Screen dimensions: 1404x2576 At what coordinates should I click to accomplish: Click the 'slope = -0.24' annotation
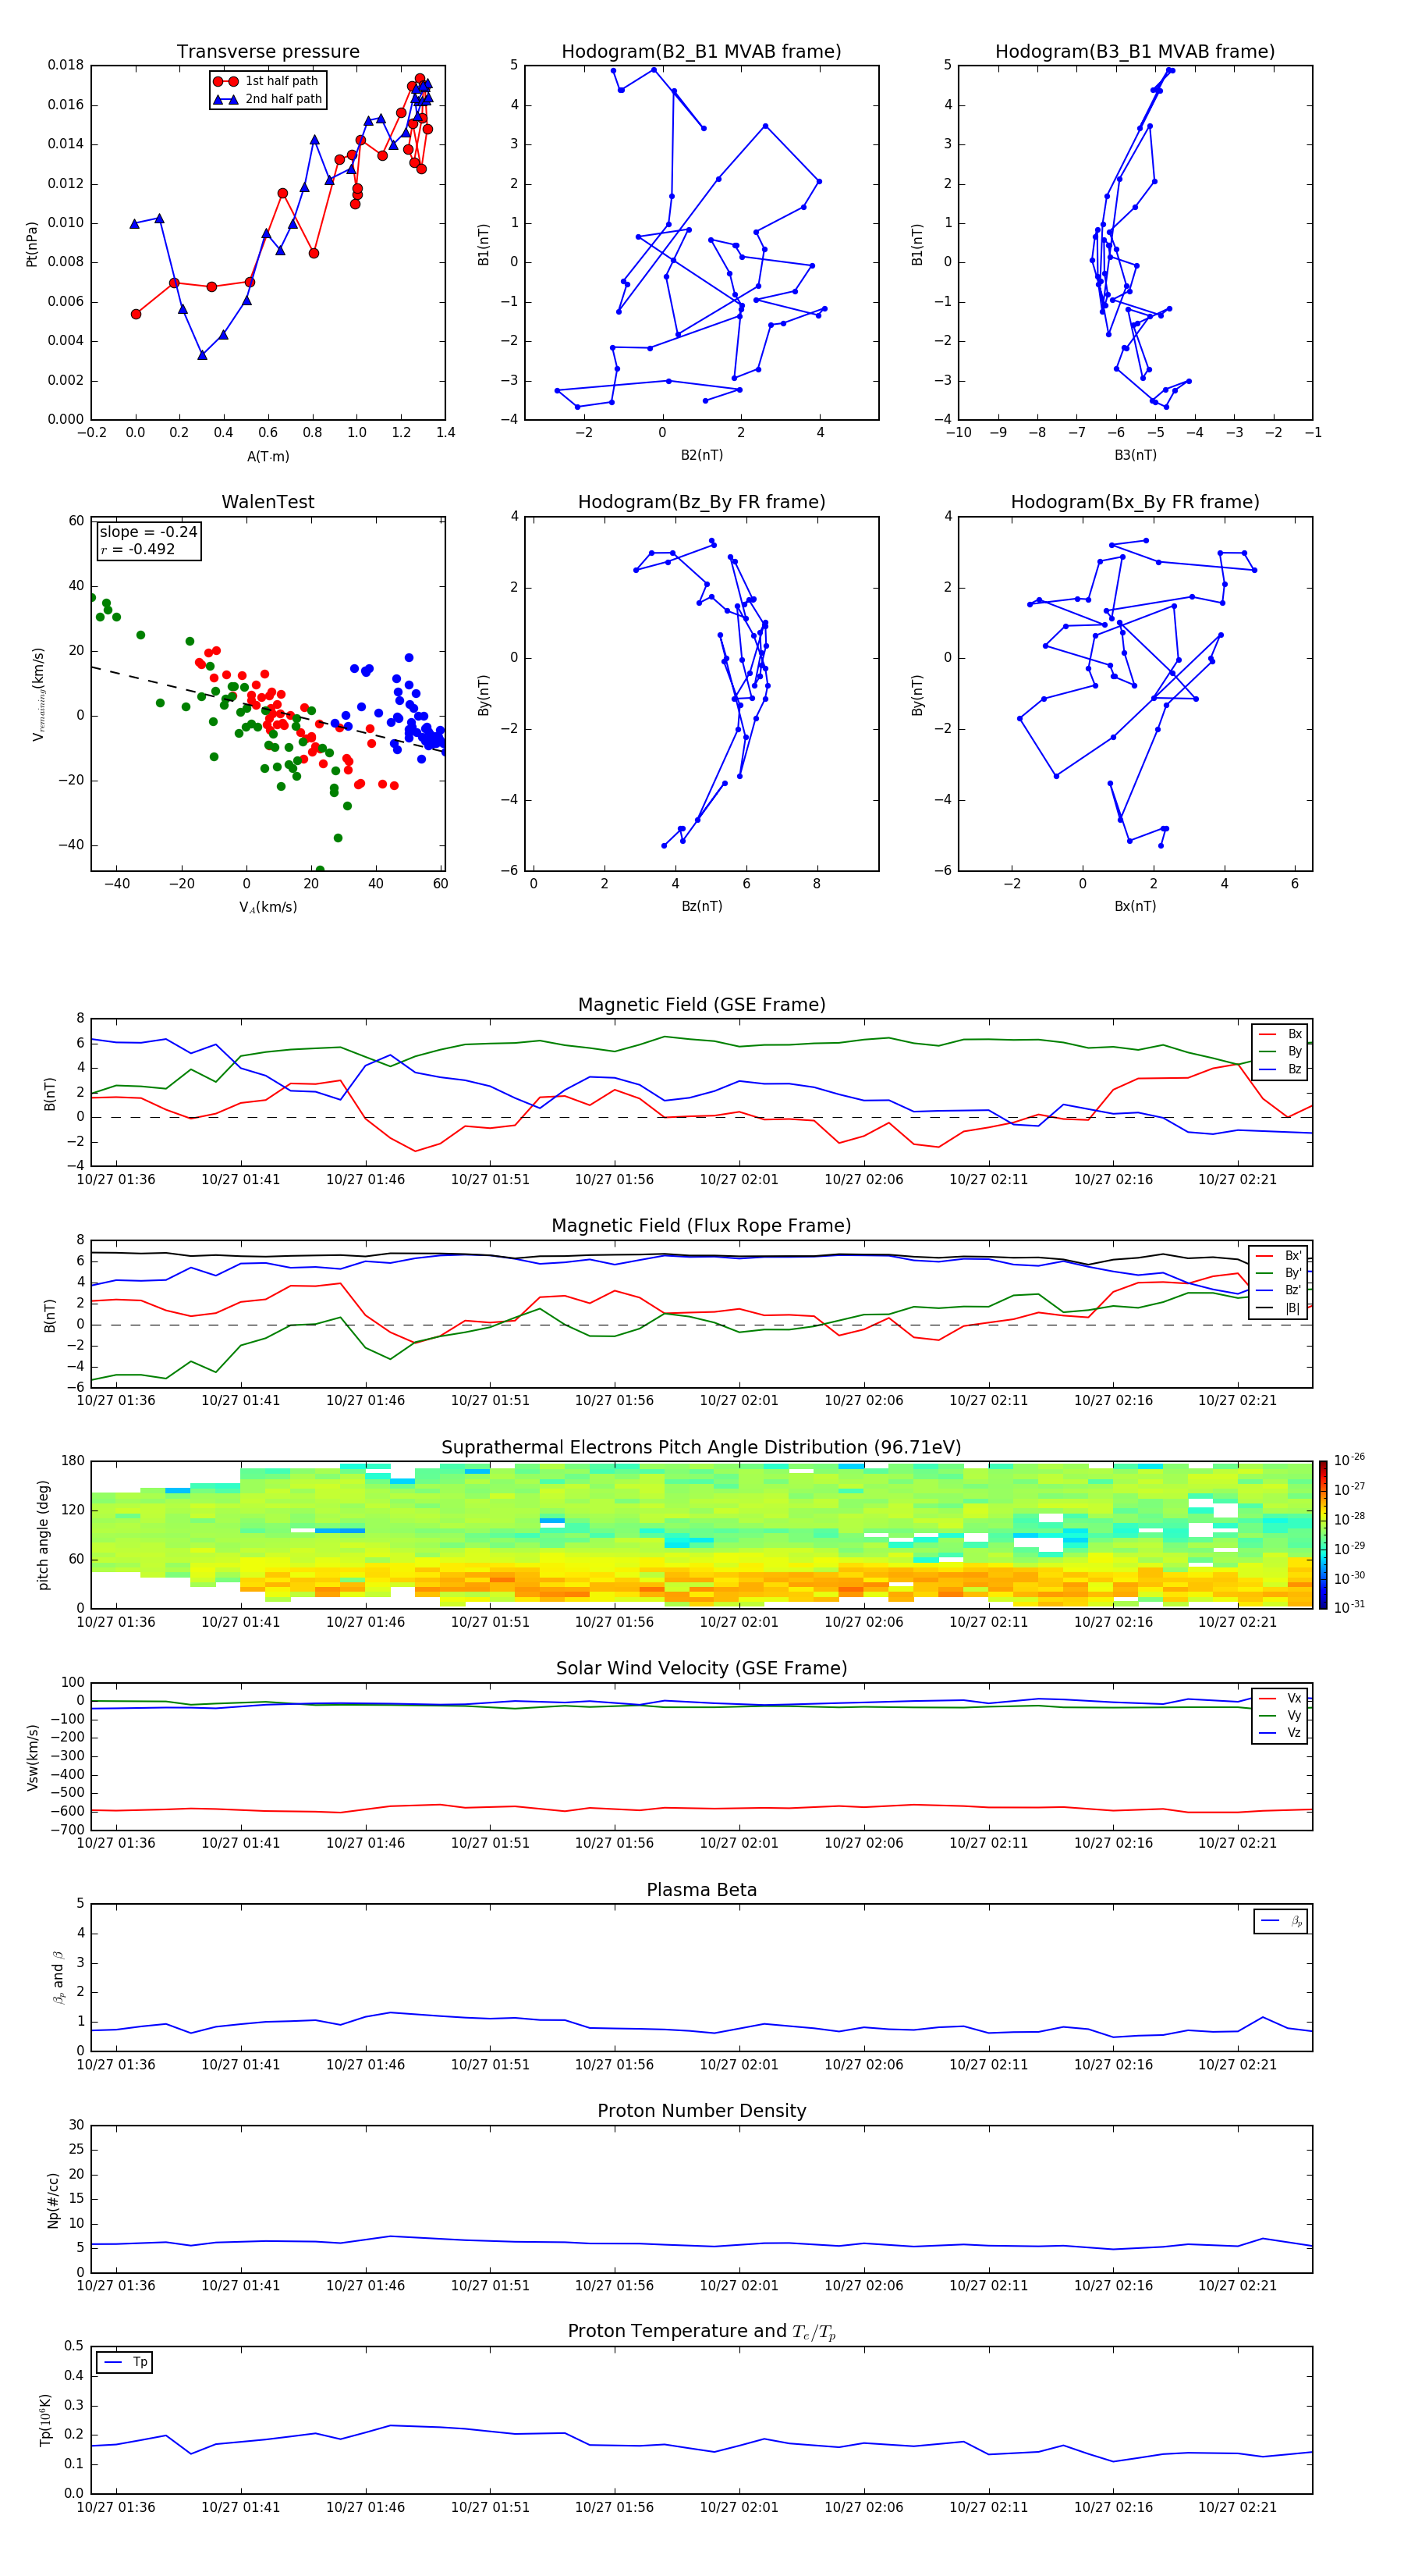[148, 532]
